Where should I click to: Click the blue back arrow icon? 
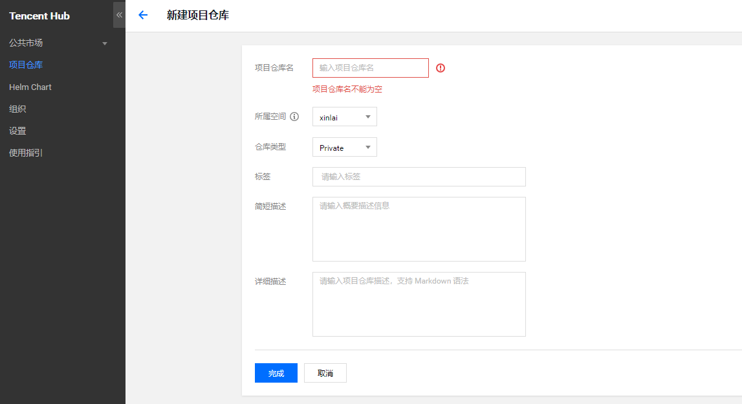143,16
